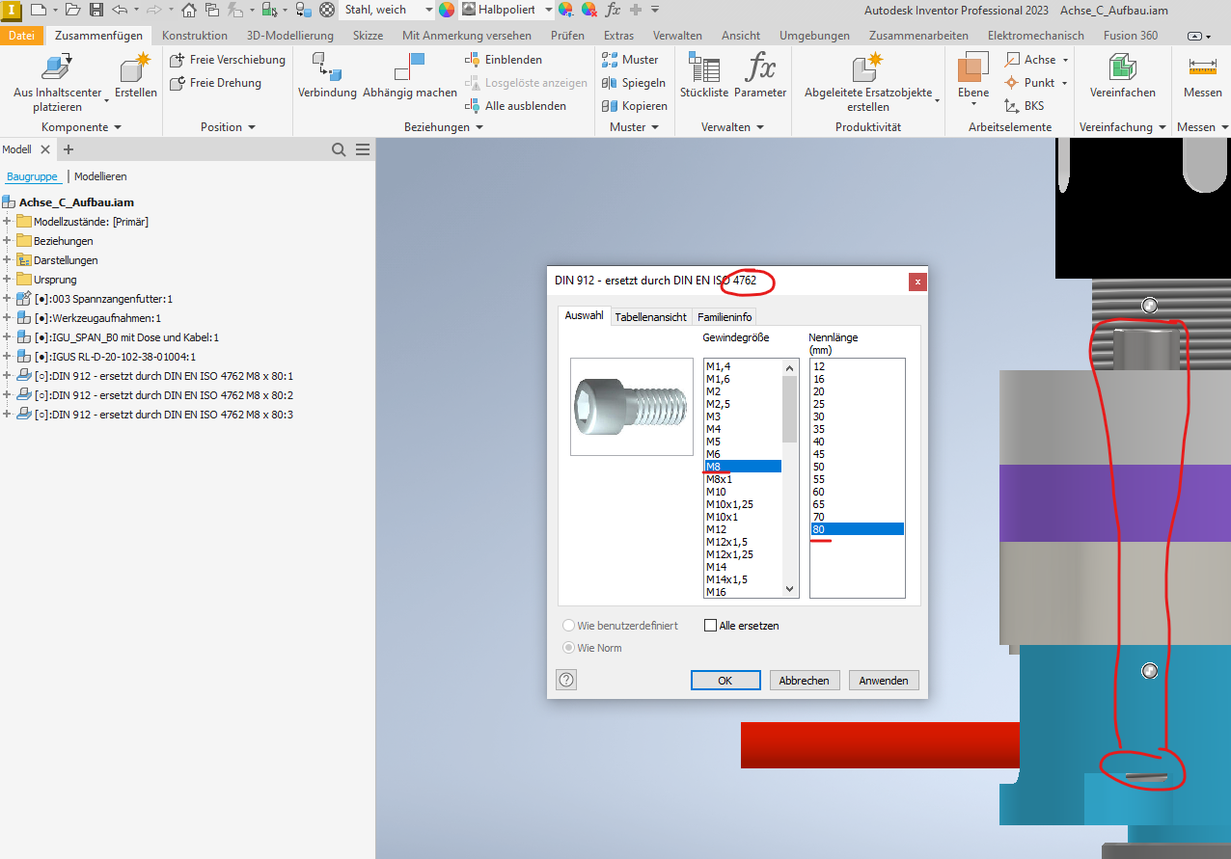Viewport: 1231px width, 859px height.
Task: Activate the Messen measure tool
Action: point(1203,77)
